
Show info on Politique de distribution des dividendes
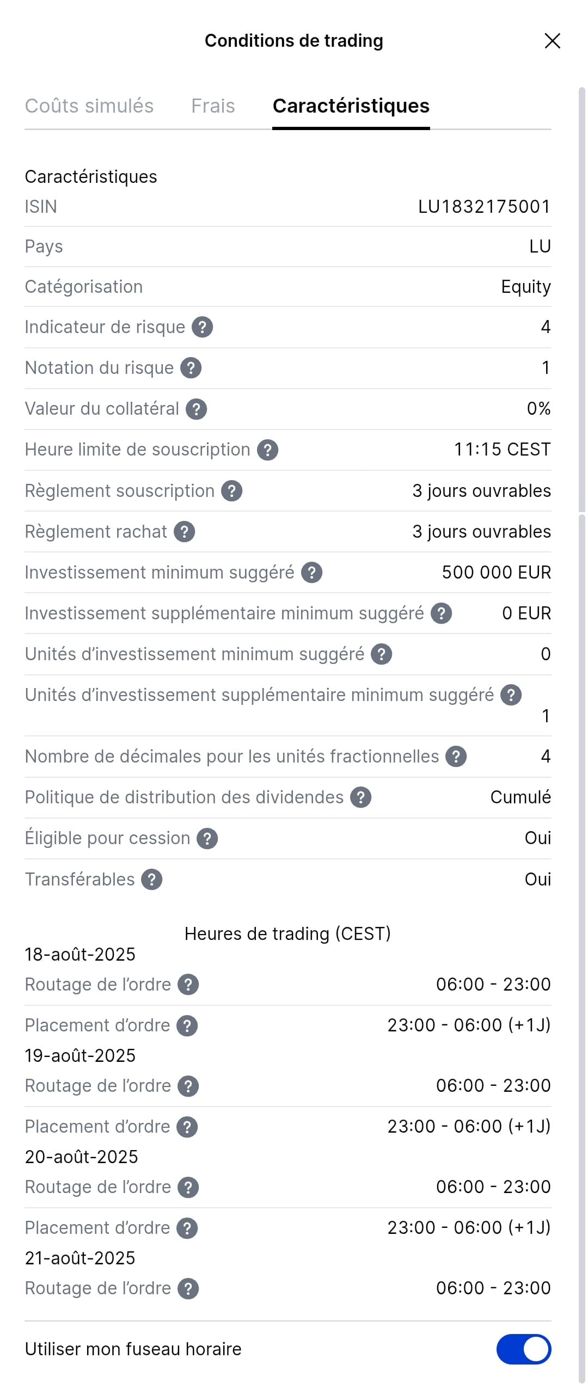pyautogui.click(x=360, y=797)
